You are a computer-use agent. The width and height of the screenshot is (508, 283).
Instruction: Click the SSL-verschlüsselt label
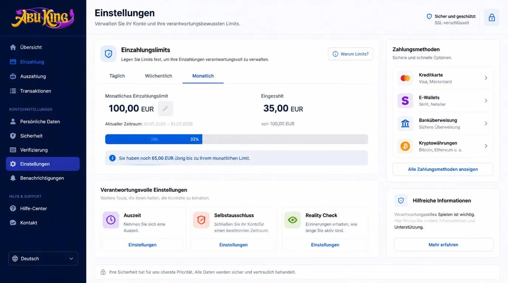(452, 23)
